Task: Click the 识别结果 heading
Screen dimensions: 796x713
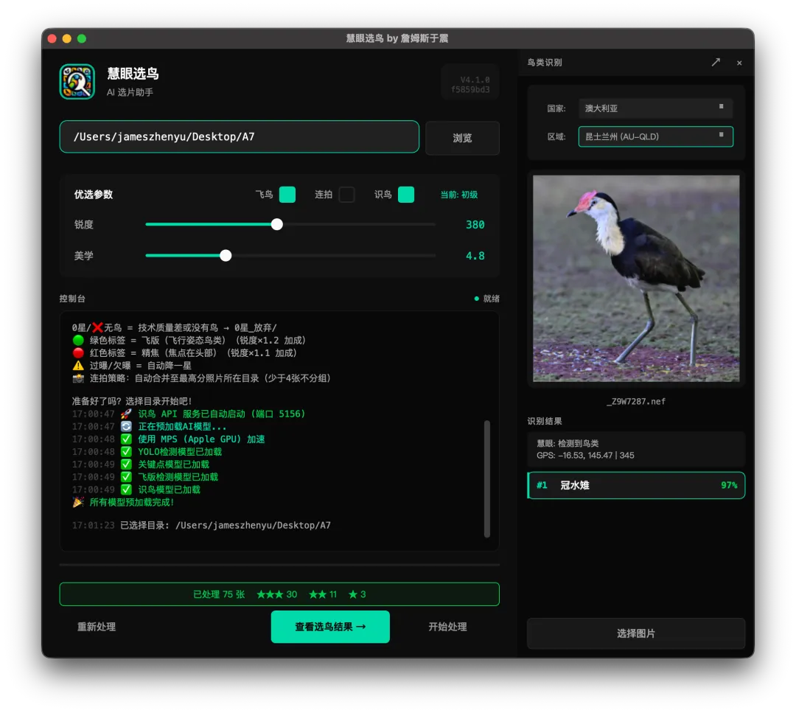Action: click(x=545, y=421)
